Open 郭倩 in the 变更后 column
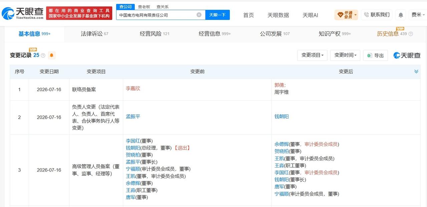Screen dimensions: 427x207 (x=279, y=85)
